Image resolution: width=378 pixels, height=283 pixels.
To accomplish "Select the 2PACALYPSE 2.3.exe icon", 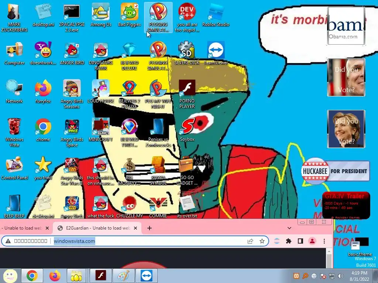I will click(72, 17).
